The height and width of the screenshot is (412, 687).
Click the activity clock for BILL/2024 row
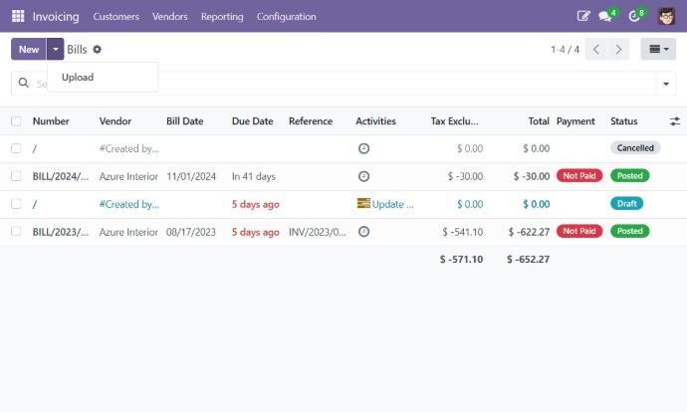[363, 176]
